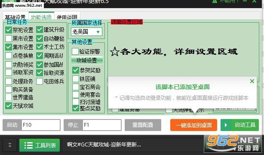Enable the 黑市设置 checkbox
Image resolution: width=264 pixels, height=155 pixels.
pyautogui.click(x=9, y=39)
